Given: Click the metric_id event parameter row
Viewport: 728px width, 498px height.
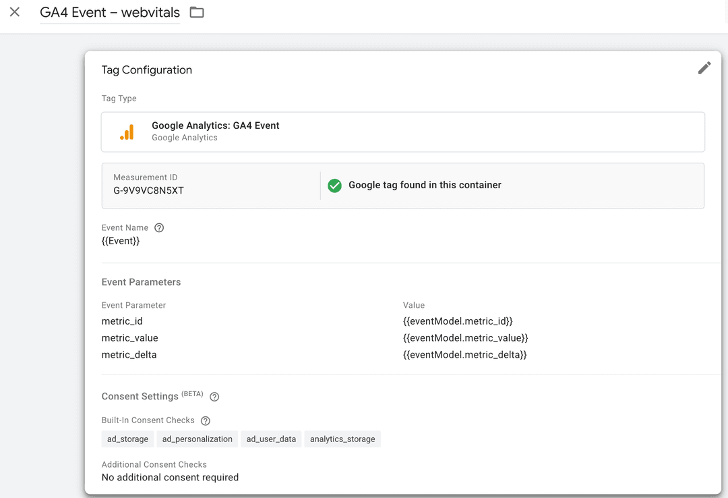Looking at the screenshot, I should click(x=122, y=321).
